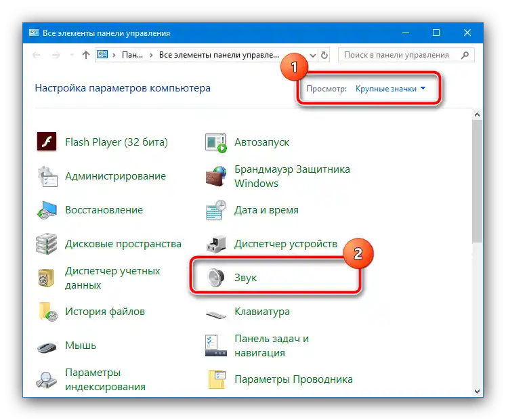Go to Восстановление settings
The height and width of the screenshot is (420, 506).
tap(104, 210)
